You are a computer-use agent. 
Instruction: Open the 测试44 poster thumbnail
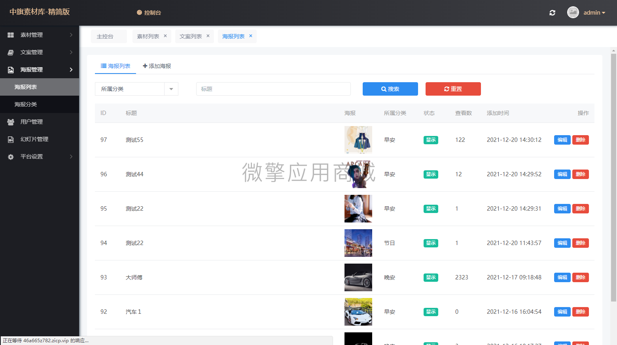click(x=358, y=174)
